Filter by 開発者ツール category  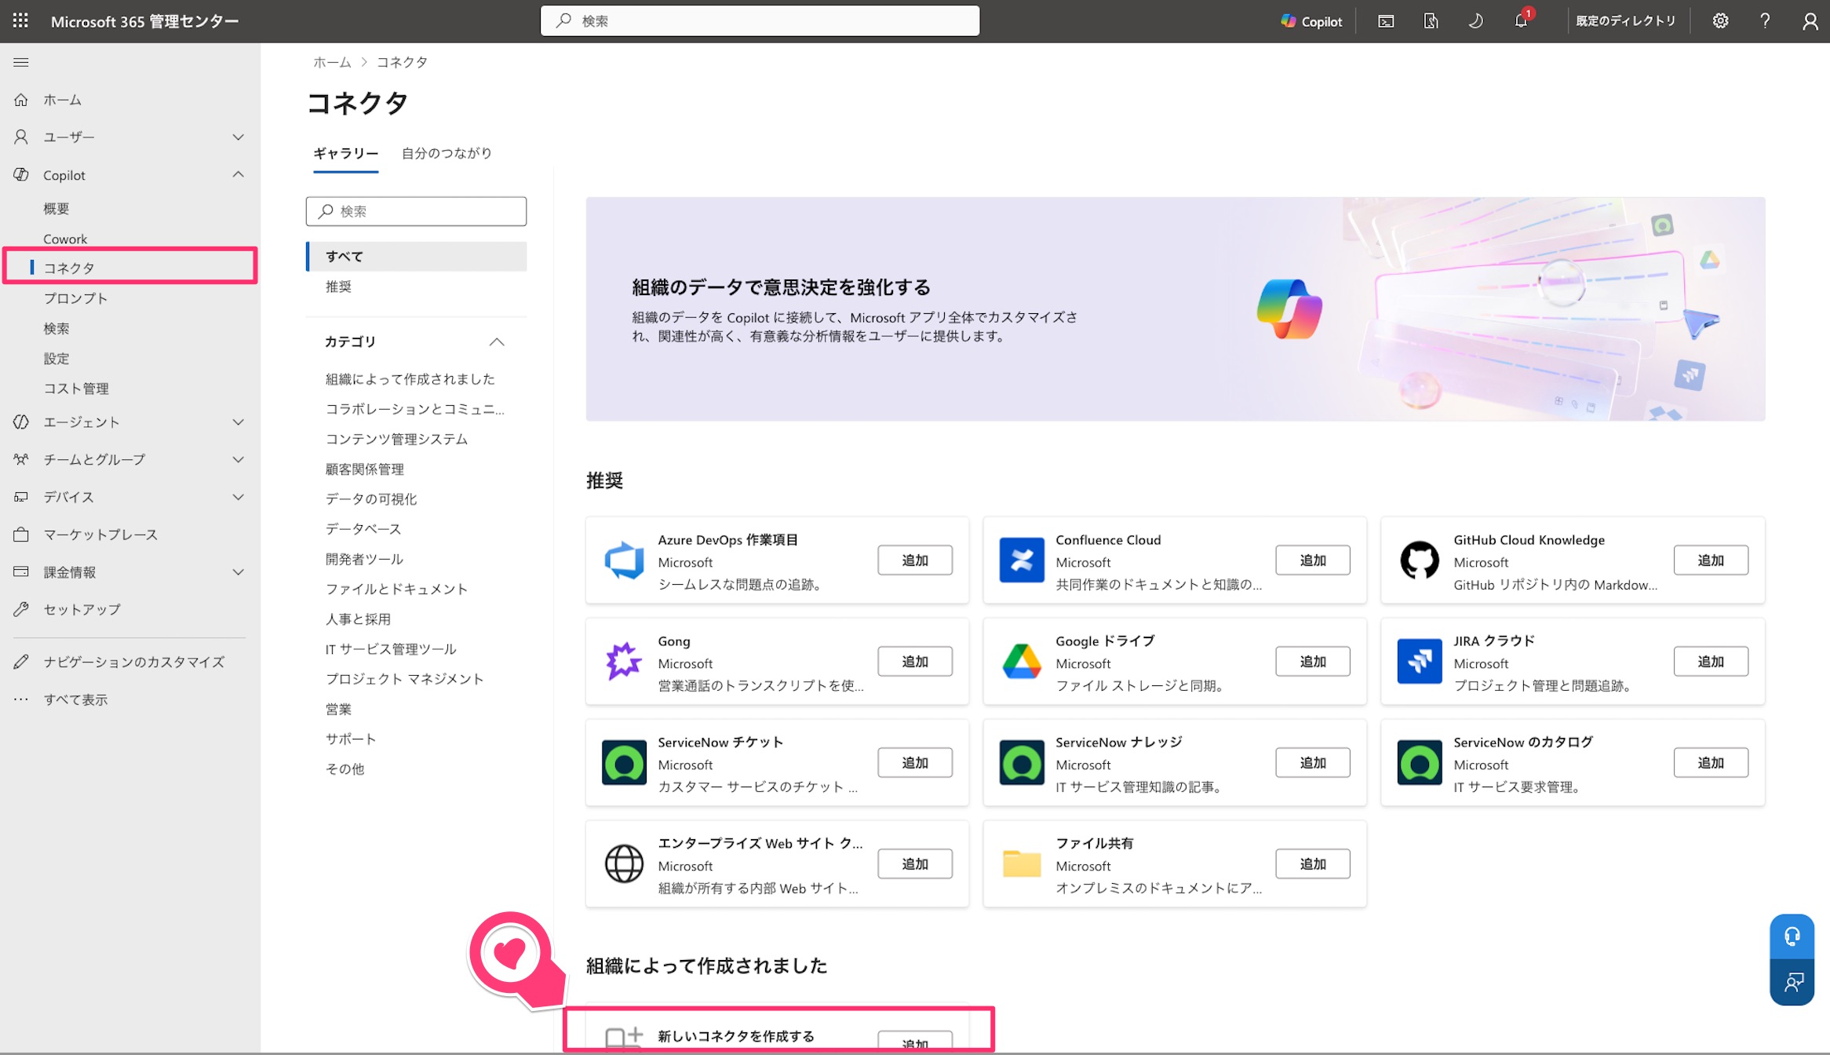pyautogui.click(x=364, y=559)
